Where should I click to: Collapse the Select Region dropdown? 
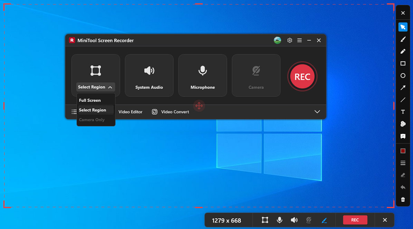tap(110, 87)
